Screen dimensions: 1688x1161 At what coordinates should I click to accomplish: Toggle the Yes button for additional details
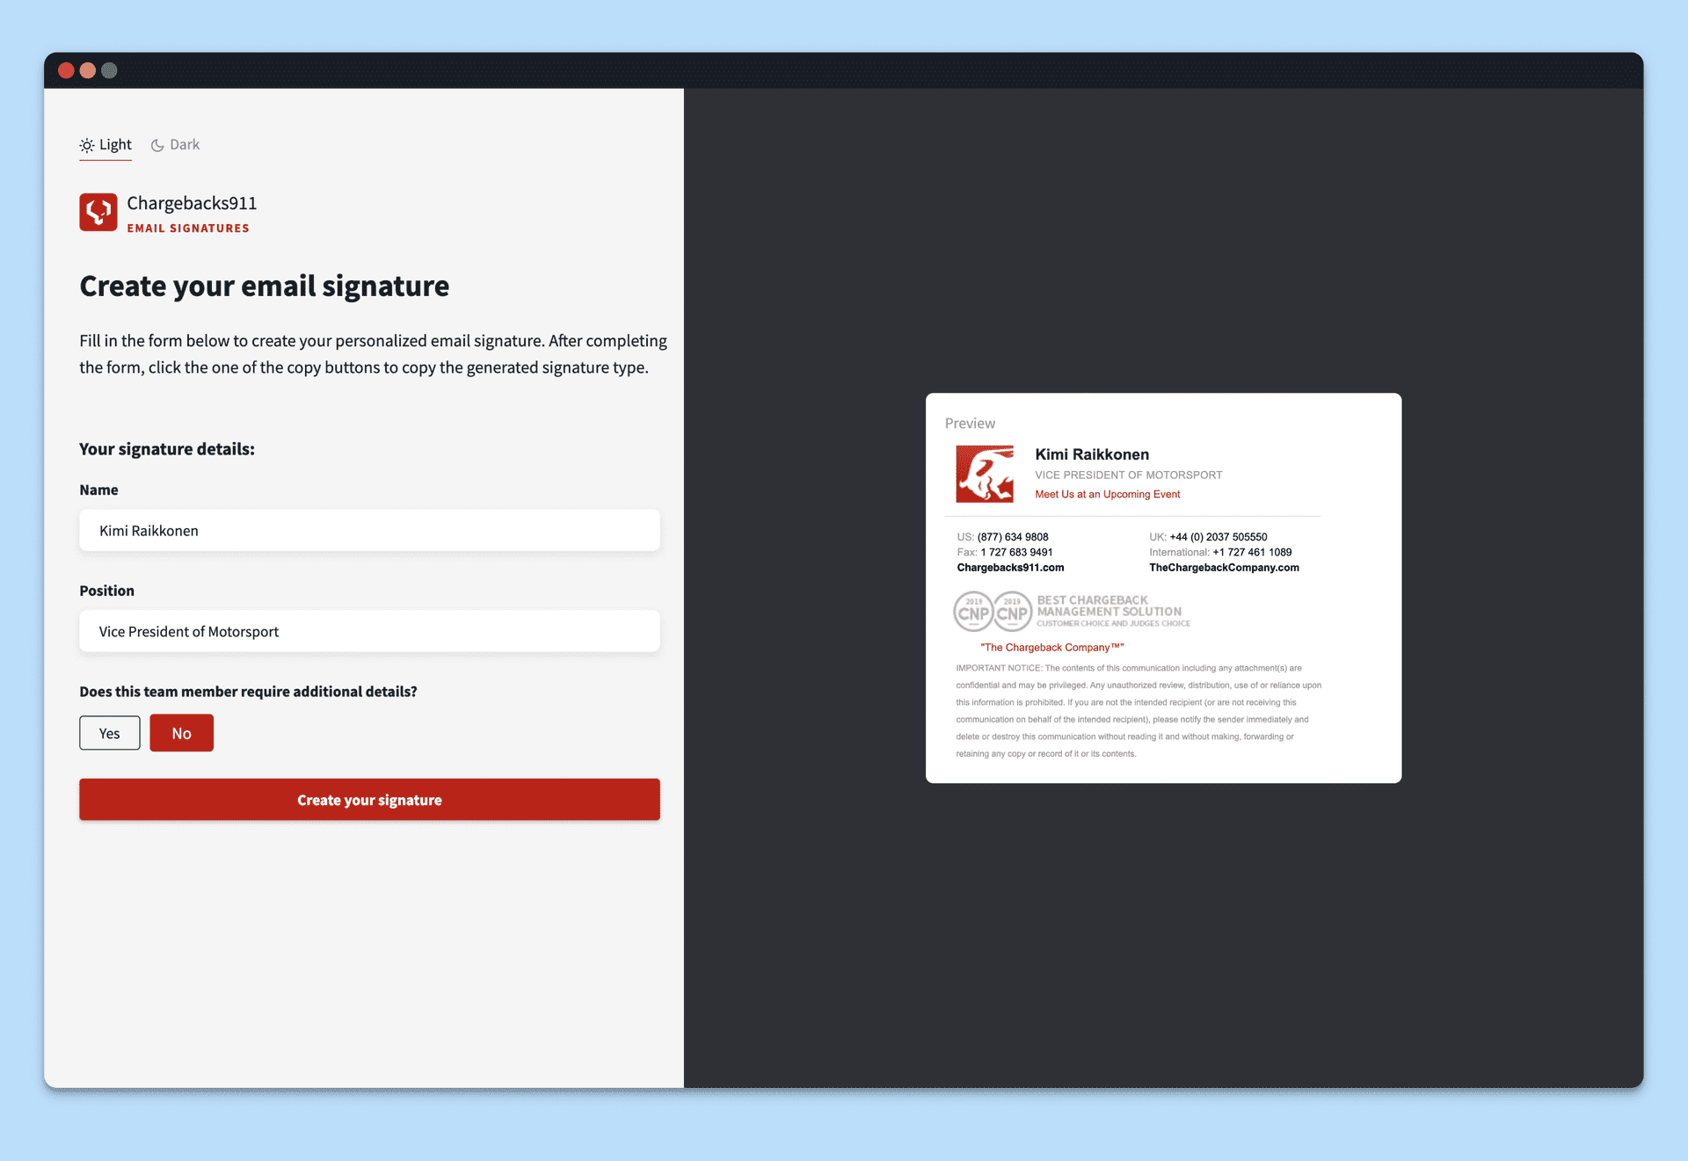click(x=109, y=732)
